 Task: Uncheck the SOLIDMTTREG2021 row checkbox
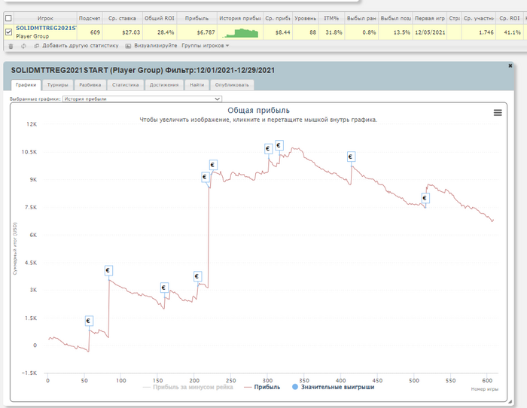8,32
